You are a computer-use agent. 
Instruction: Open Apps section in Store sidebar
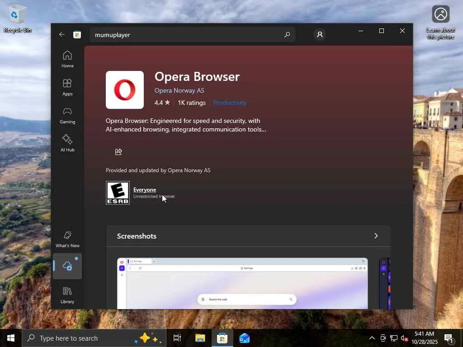[67, 87]
